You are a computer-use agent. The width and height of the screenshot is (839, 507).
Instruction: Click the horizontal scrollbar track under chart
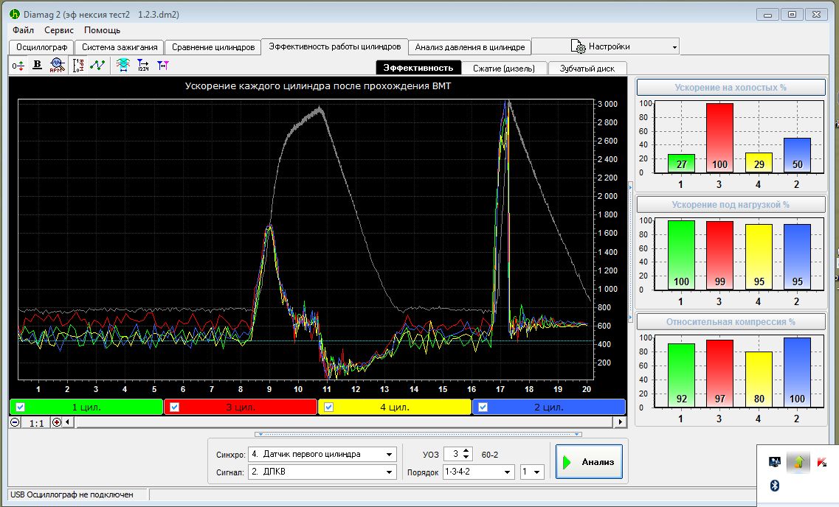coord(344,422)
